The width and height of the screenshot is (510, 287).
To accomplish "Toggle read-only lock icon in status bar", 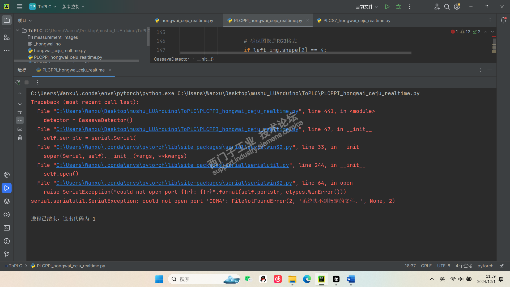I will click(502, 266).
